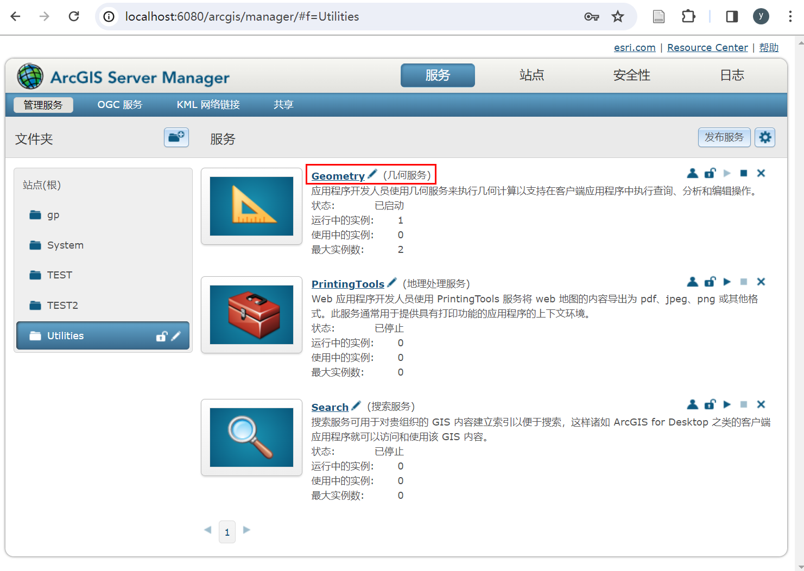Toggle browser side panel icon

(732, 17)
